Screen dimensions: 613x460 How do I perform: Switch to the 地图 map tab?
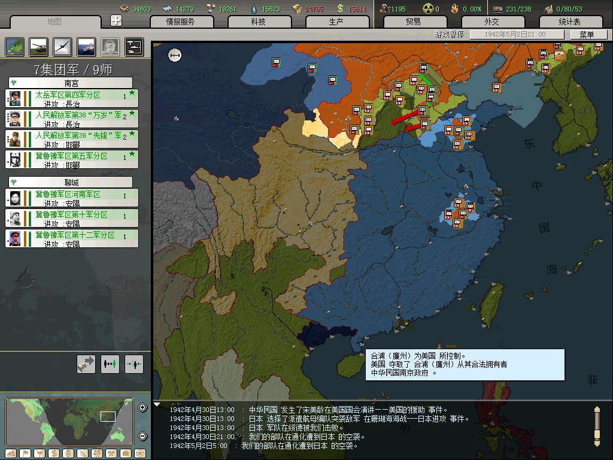click(x=54, y=22)
